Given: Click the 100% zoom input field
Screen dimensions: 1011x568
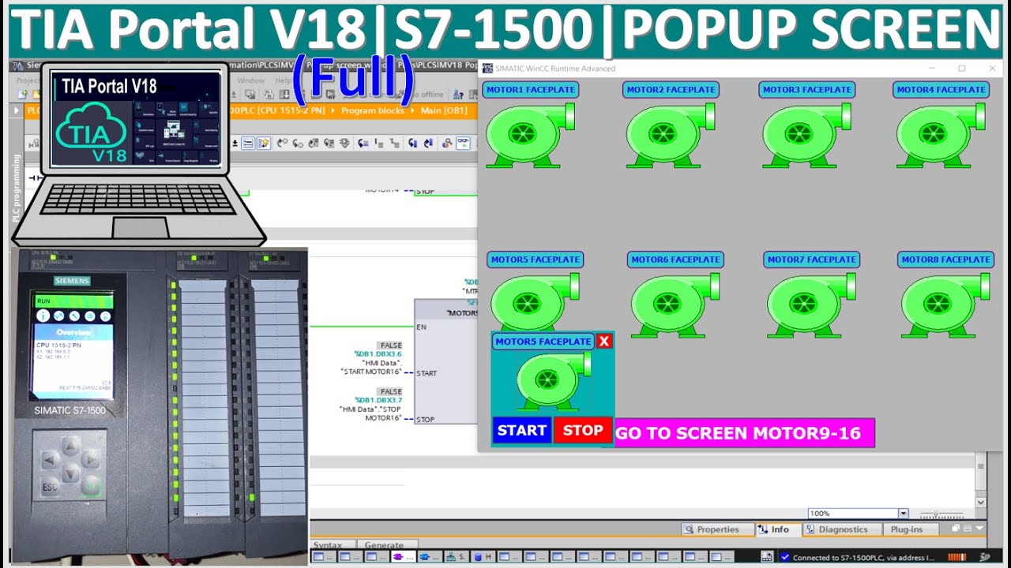Looking at the screenshot, I should [853, 514].
